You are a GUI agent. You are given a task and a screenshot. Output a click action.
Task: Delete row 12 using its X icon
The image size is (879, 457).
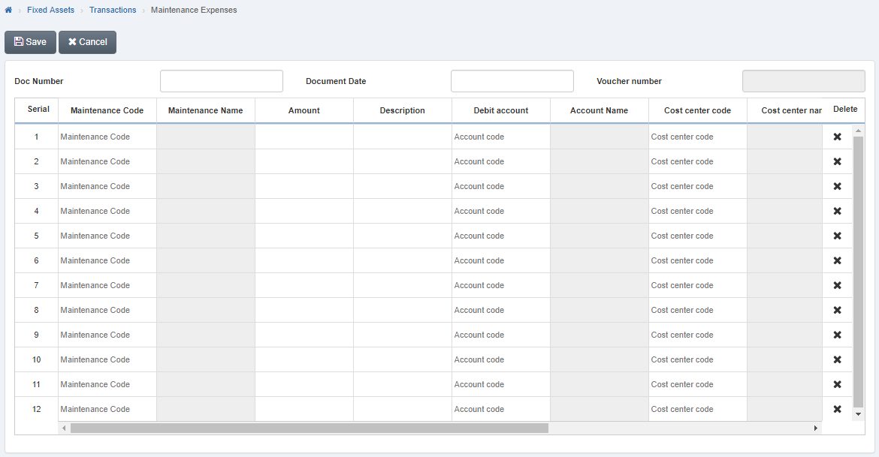837,409
